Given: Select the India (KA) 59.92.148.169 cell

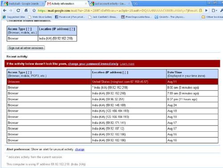Looking at the screenshot, I should click(129, 105).
